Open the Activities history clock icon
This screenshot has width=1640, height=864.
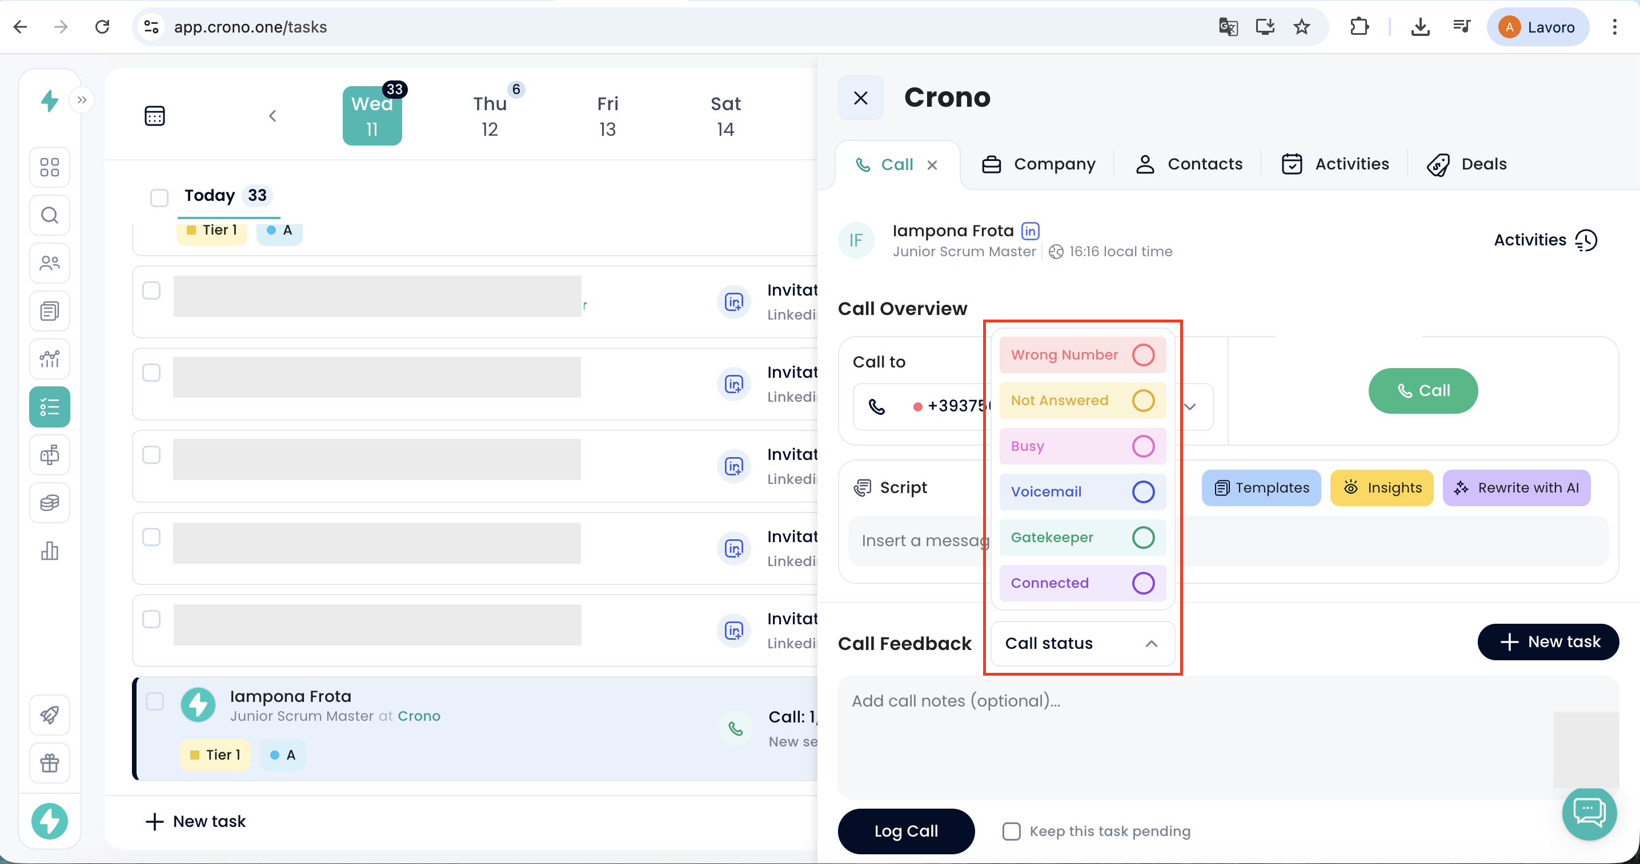[1586, 240]
